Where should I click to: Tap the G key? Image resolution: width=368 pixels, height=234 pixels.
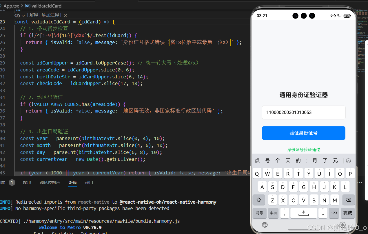303,187
